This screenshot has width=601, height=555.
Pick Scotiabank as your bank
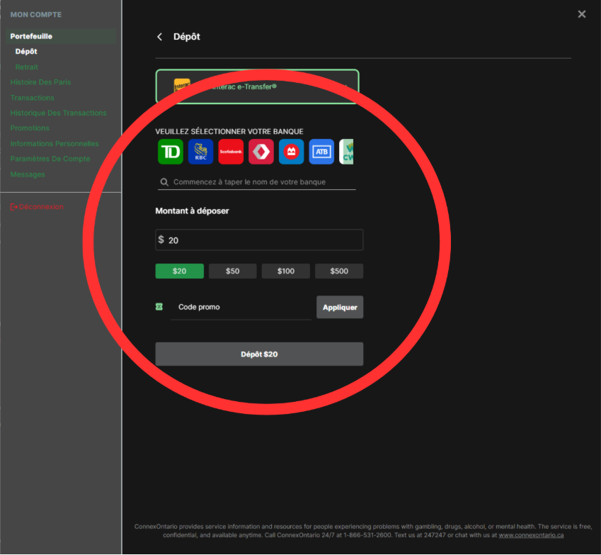point(231,152)
